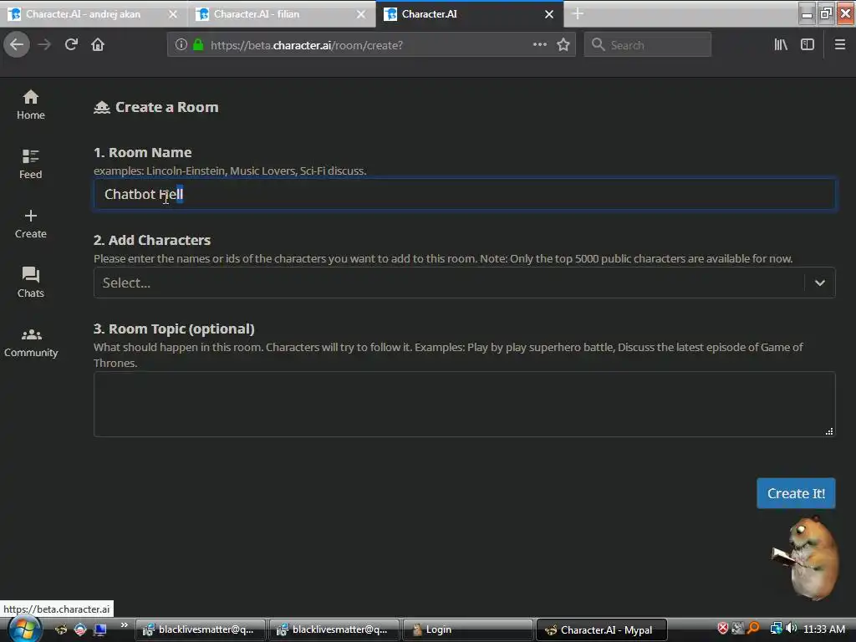The height and width of the screenshot is (642, 856).
Task: Click the browser home icon
Action: click(x=98, y=45)
